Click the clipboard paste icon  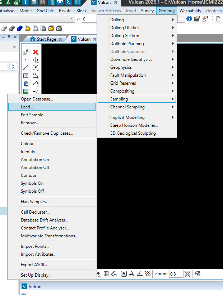tap(26, 84)
